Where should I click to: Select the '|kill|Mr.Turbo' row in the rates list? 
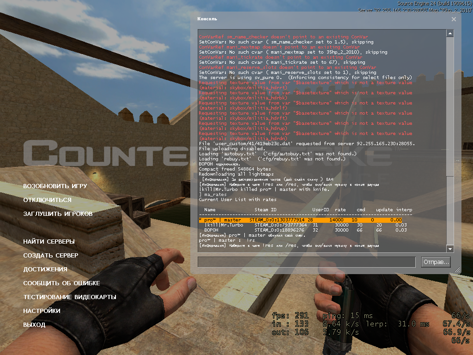303,225
